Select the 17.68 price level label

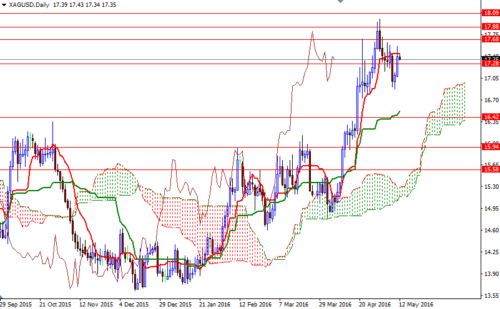coord(491,39)
